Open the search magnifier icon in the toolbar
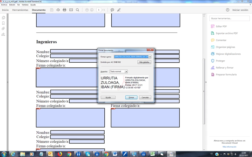252x157 pixels. point(77,10)
